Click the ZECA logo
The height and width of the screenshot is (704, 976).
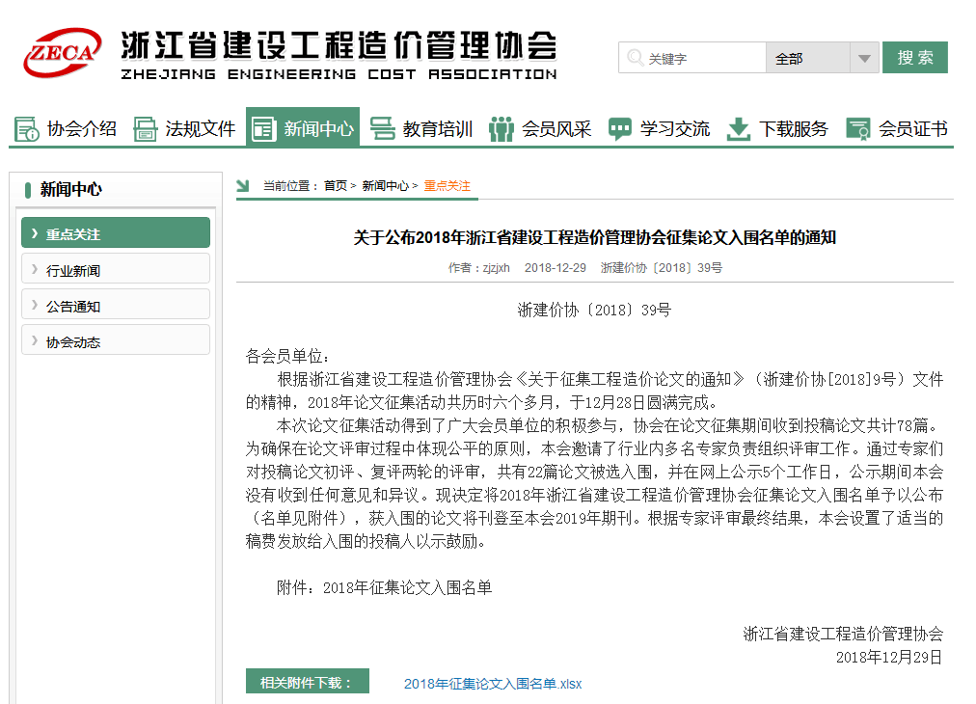coord(63,53)
